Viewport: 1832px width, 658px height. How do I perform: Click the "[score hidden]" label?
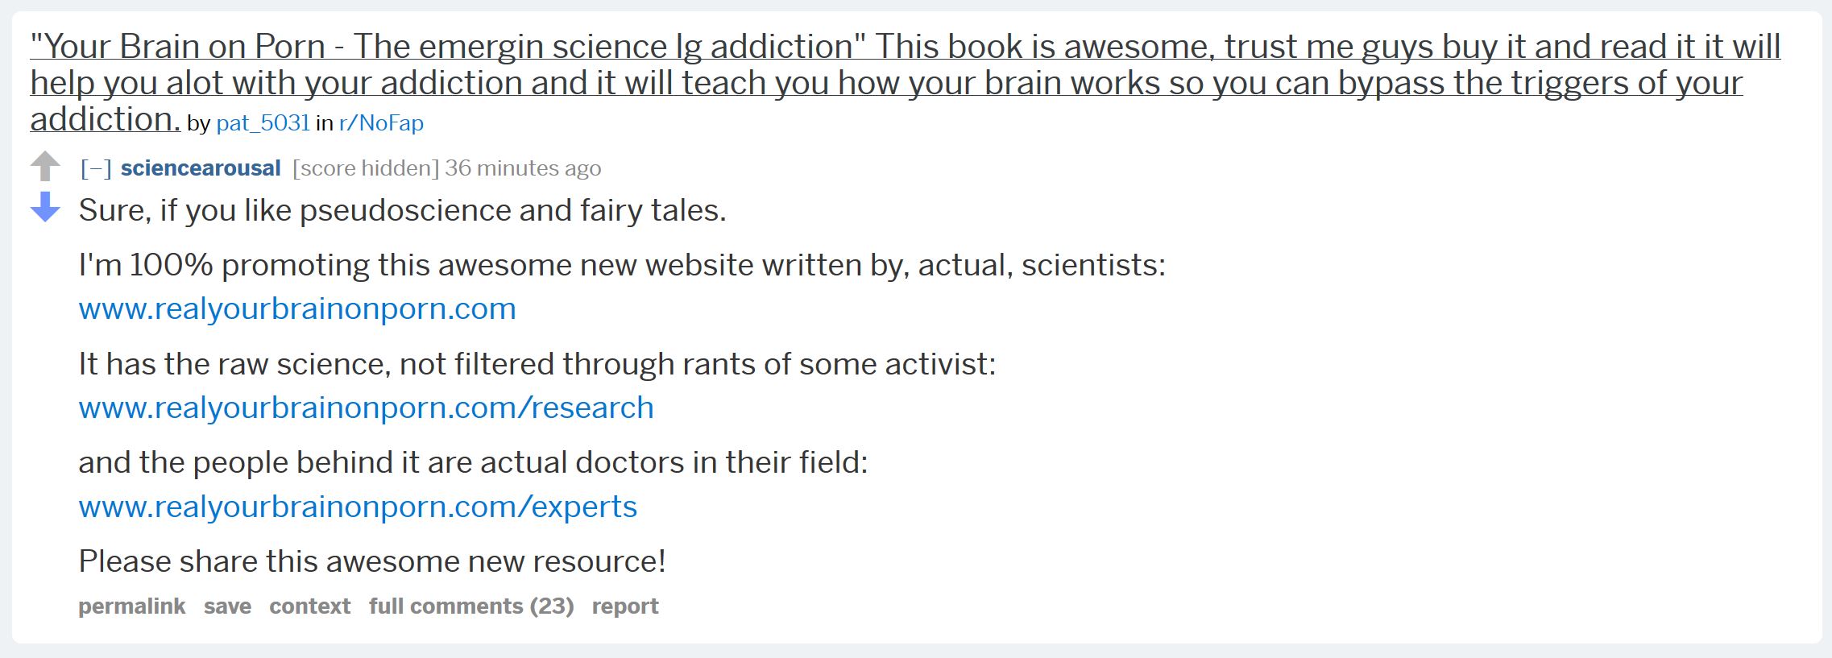[x=366, y=168]
